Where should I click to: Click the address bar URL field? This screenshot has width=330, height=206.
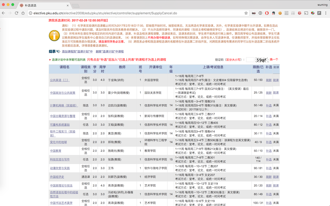138,13
